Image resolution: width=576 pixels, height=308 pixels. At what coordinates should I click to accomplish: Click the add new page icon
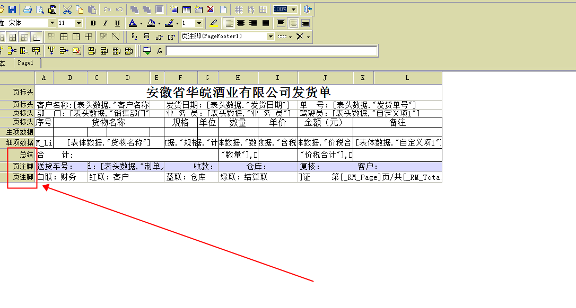(174, 9)
